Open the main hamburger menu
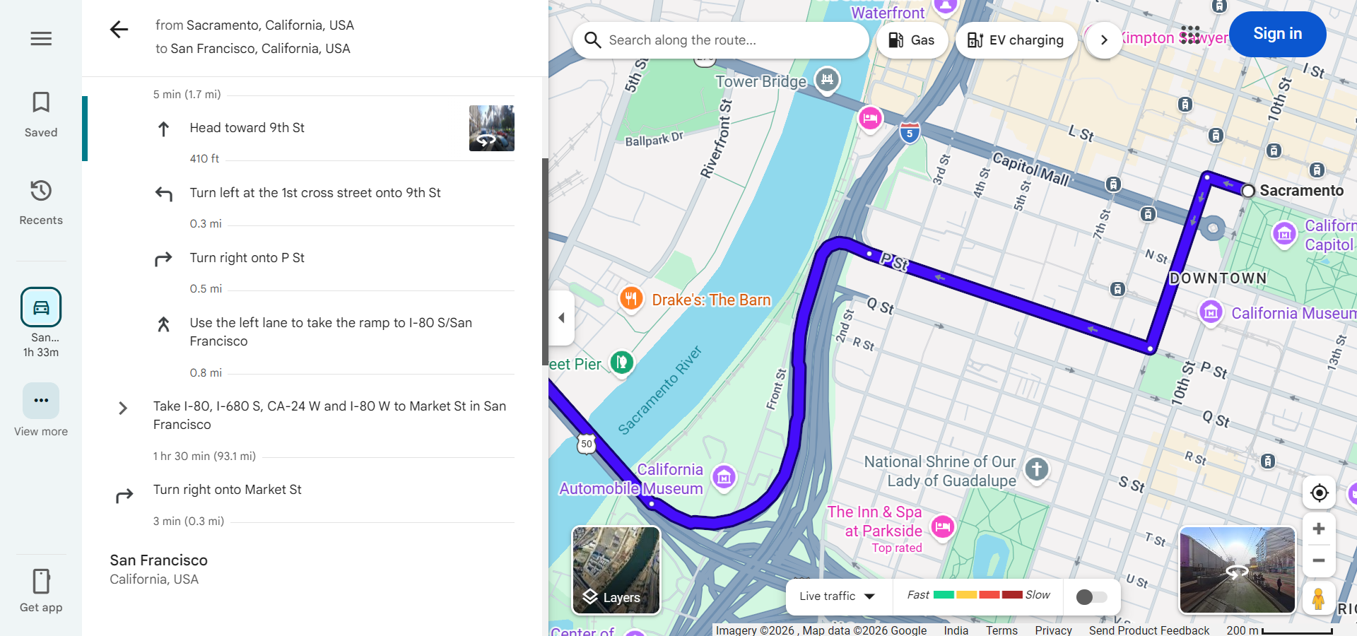Image resolution: width=1357 pixels, height=636 pixels. click(x=40, y=38)
